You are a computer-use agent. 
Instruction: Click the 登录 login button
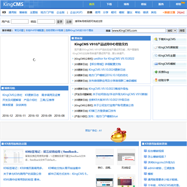[x=60, y=22]
